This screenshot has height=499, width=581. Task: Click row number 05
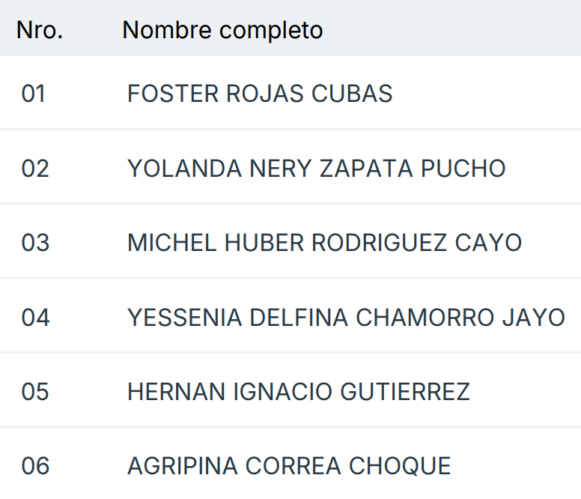[x=35, y=392]
